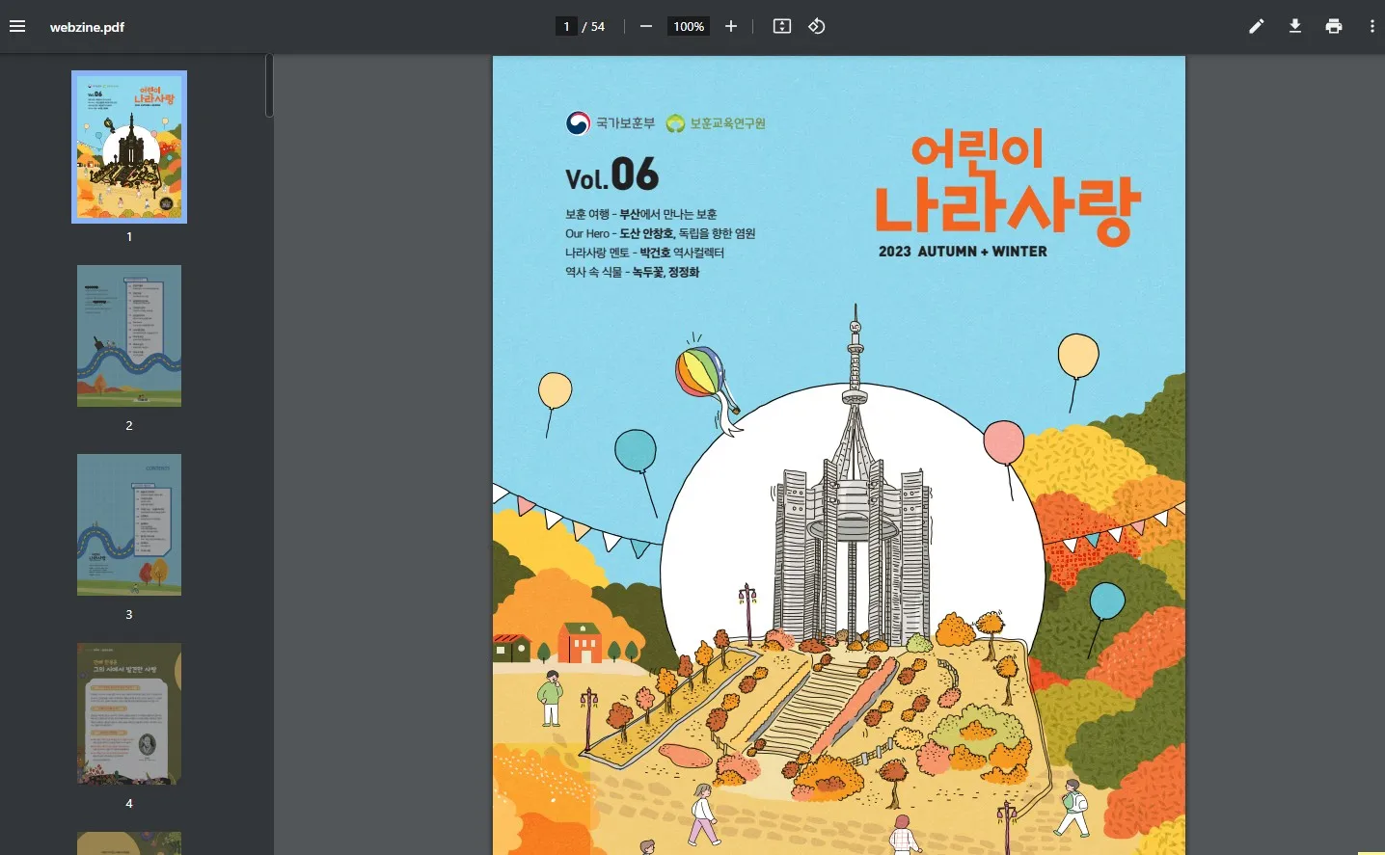Open the three-dot more options menu
This screenshot has height=855, width=1385.
1371,26
